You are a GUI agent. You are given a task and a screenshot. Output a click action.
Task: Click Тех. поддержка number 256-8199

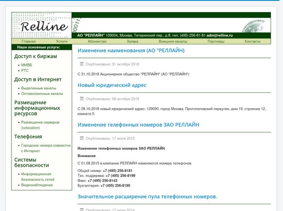click(x=120, y=176)
